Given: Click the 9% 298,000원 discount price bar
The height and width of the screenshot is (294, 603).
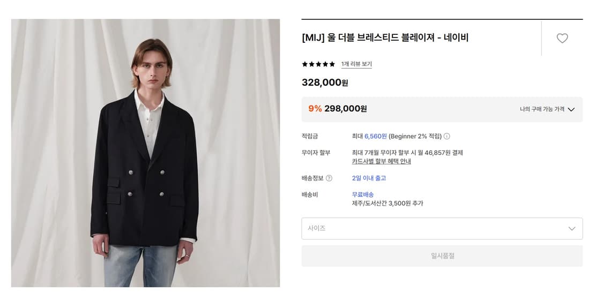Looking at the screenshot, I should pyautogui.click(x=442, y=109).
